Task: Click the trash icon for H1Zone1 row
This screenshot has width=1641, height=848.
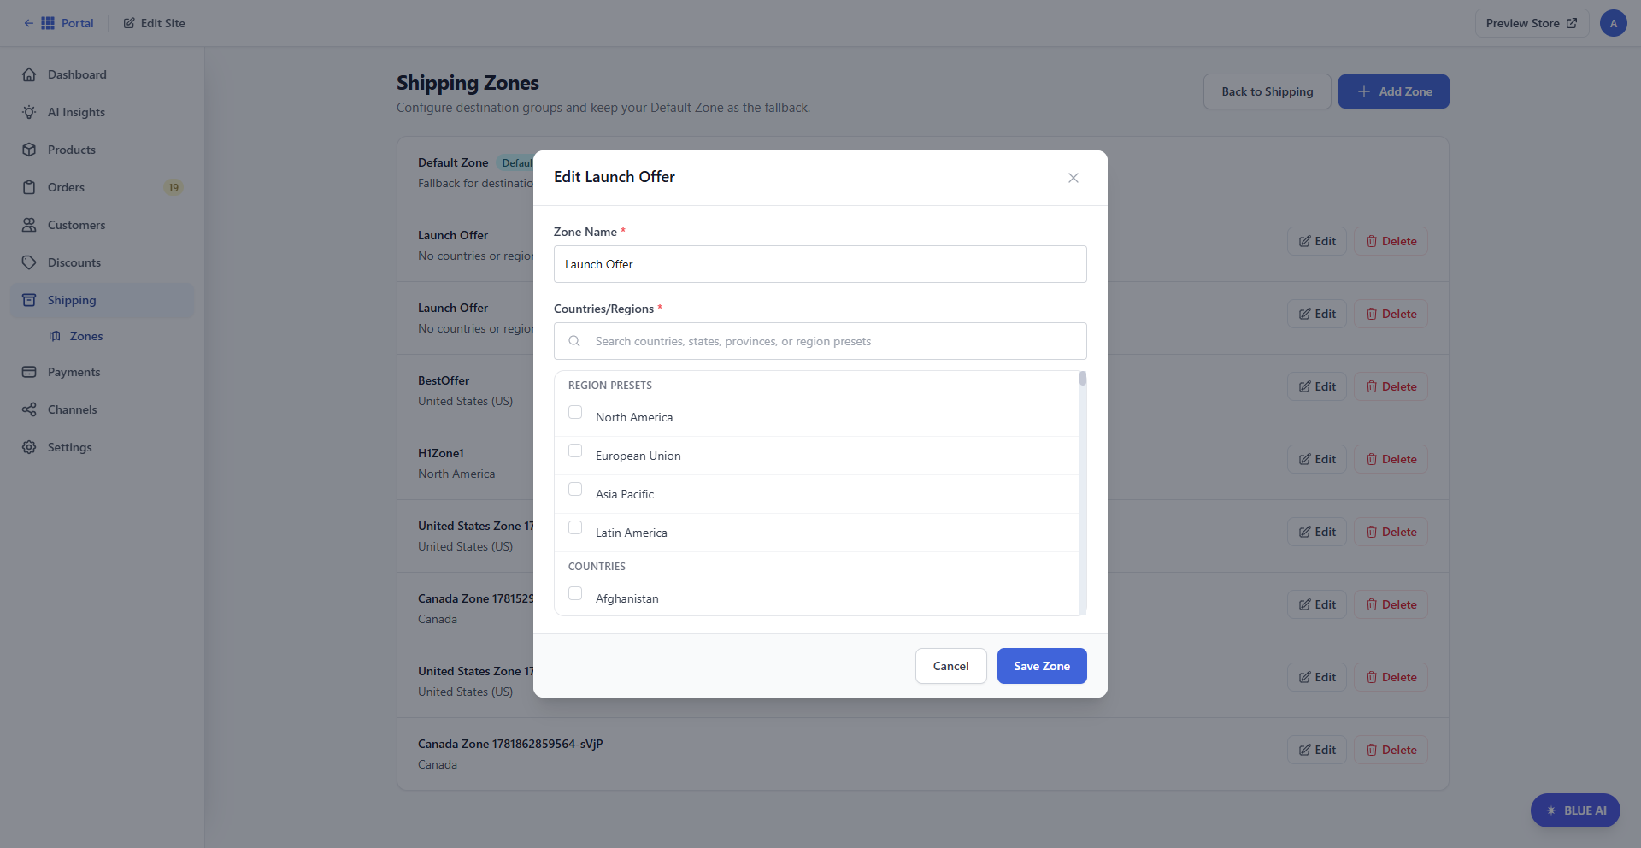Action: point(1372,459)
